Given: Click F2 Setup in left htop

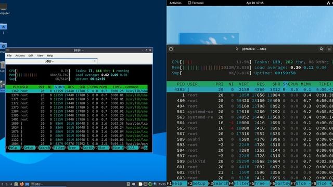Looking at the screenshot, I should (28, 148).
